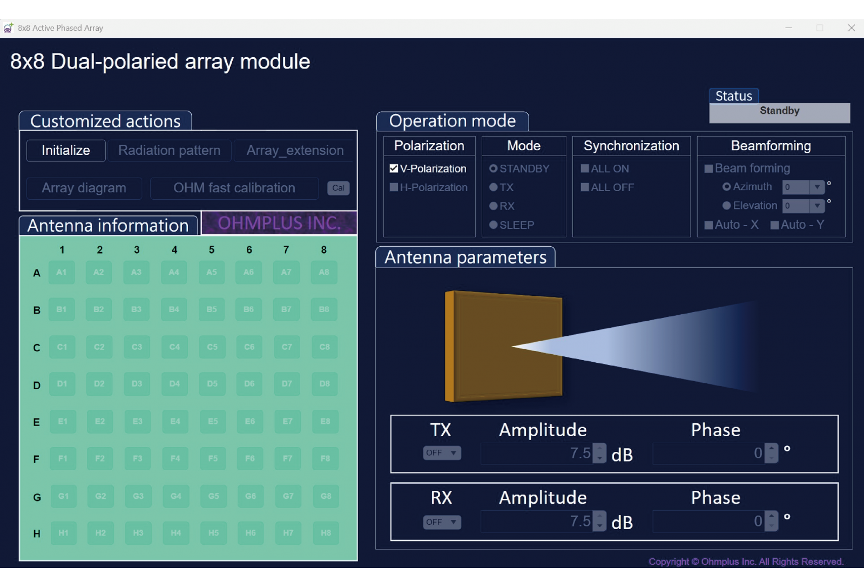Uncheck the V-Polarization checkbox
The height and width of the screenshot is (582, 864).
[394, 168]
